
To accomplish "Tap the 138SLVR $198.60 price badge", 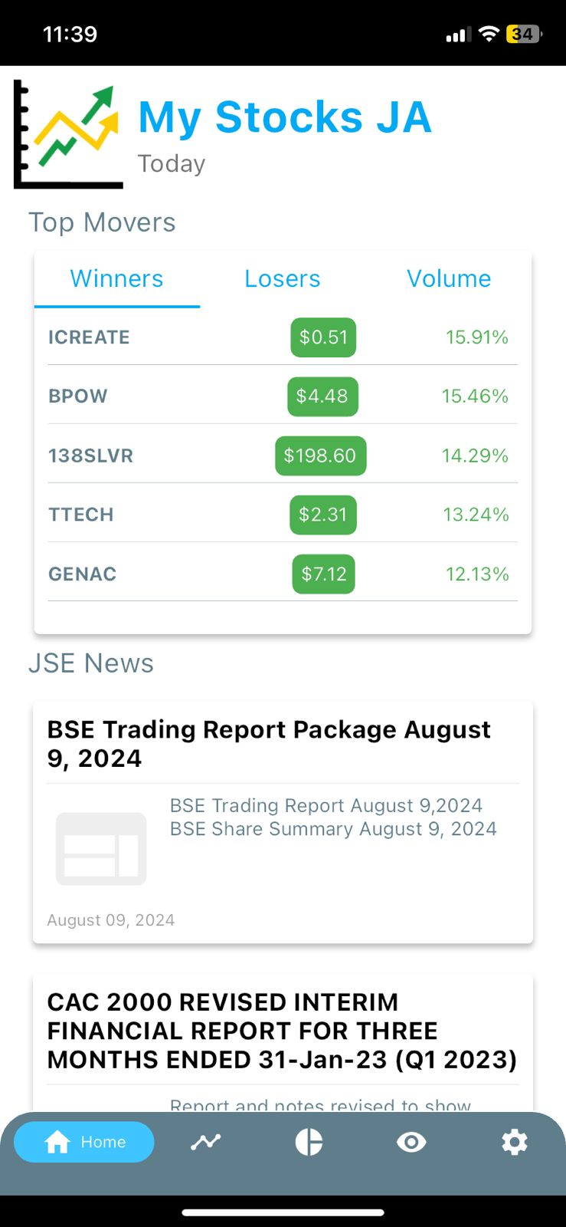I will pos(320,456).
